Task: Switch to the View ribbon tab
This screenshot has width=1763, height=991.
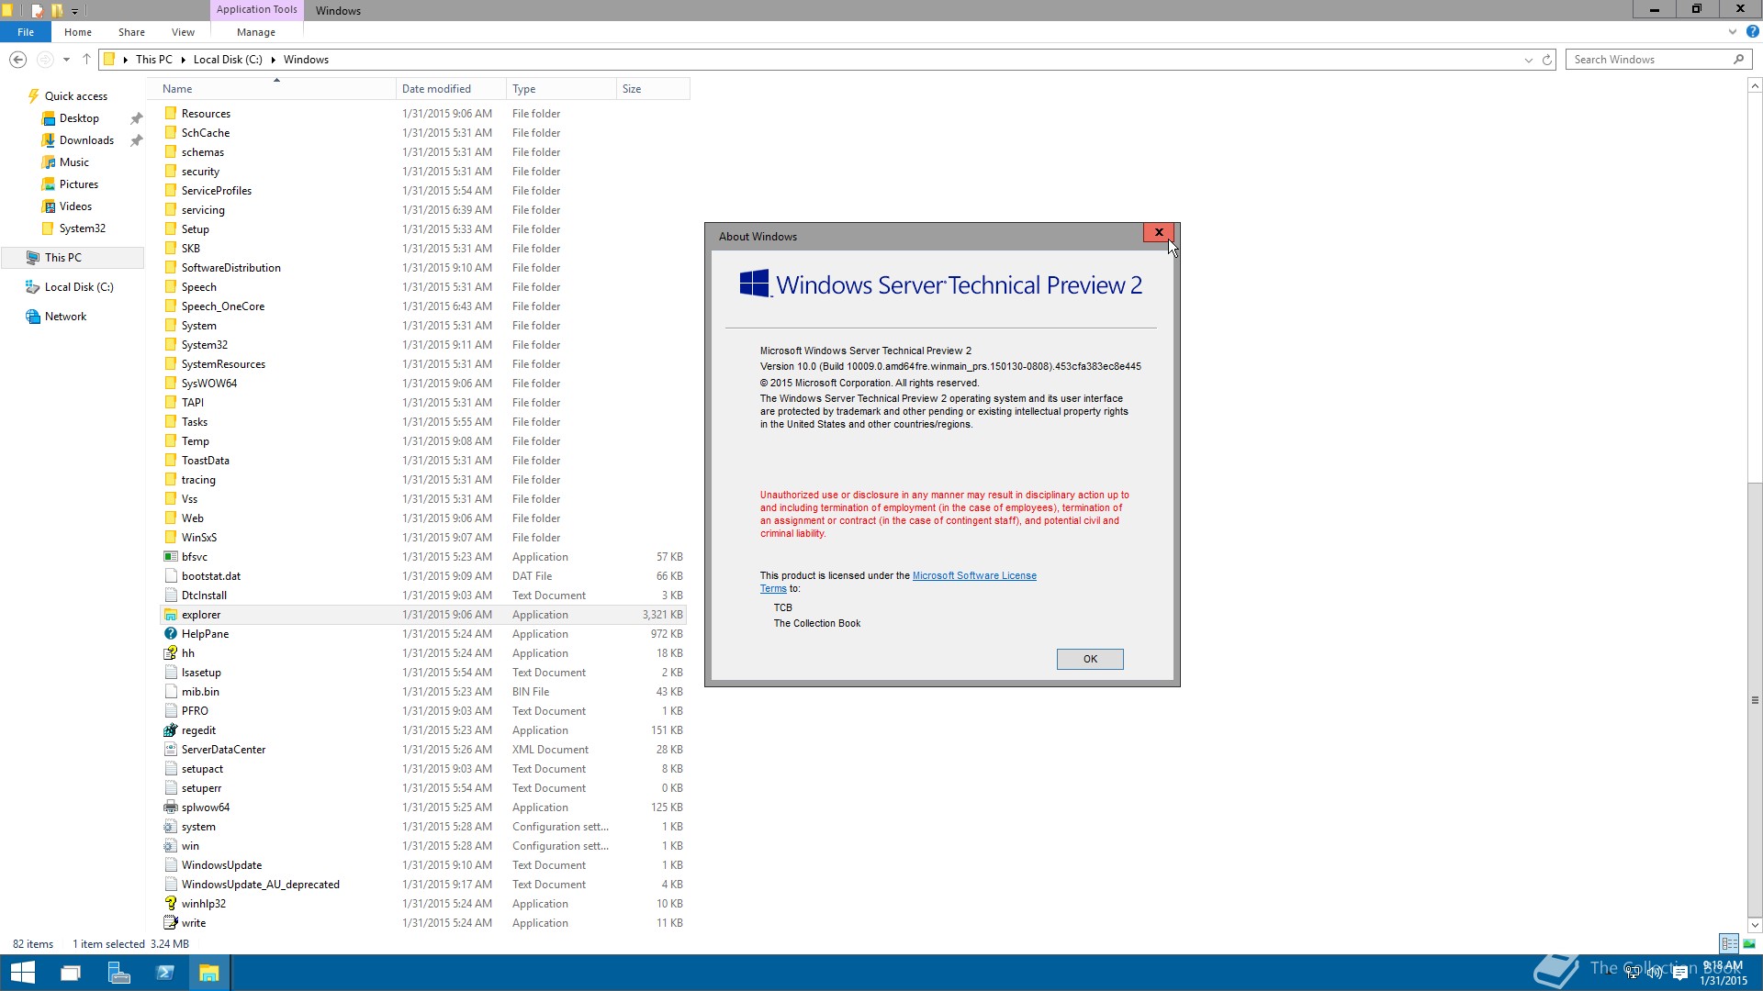Action: point(183,32)
